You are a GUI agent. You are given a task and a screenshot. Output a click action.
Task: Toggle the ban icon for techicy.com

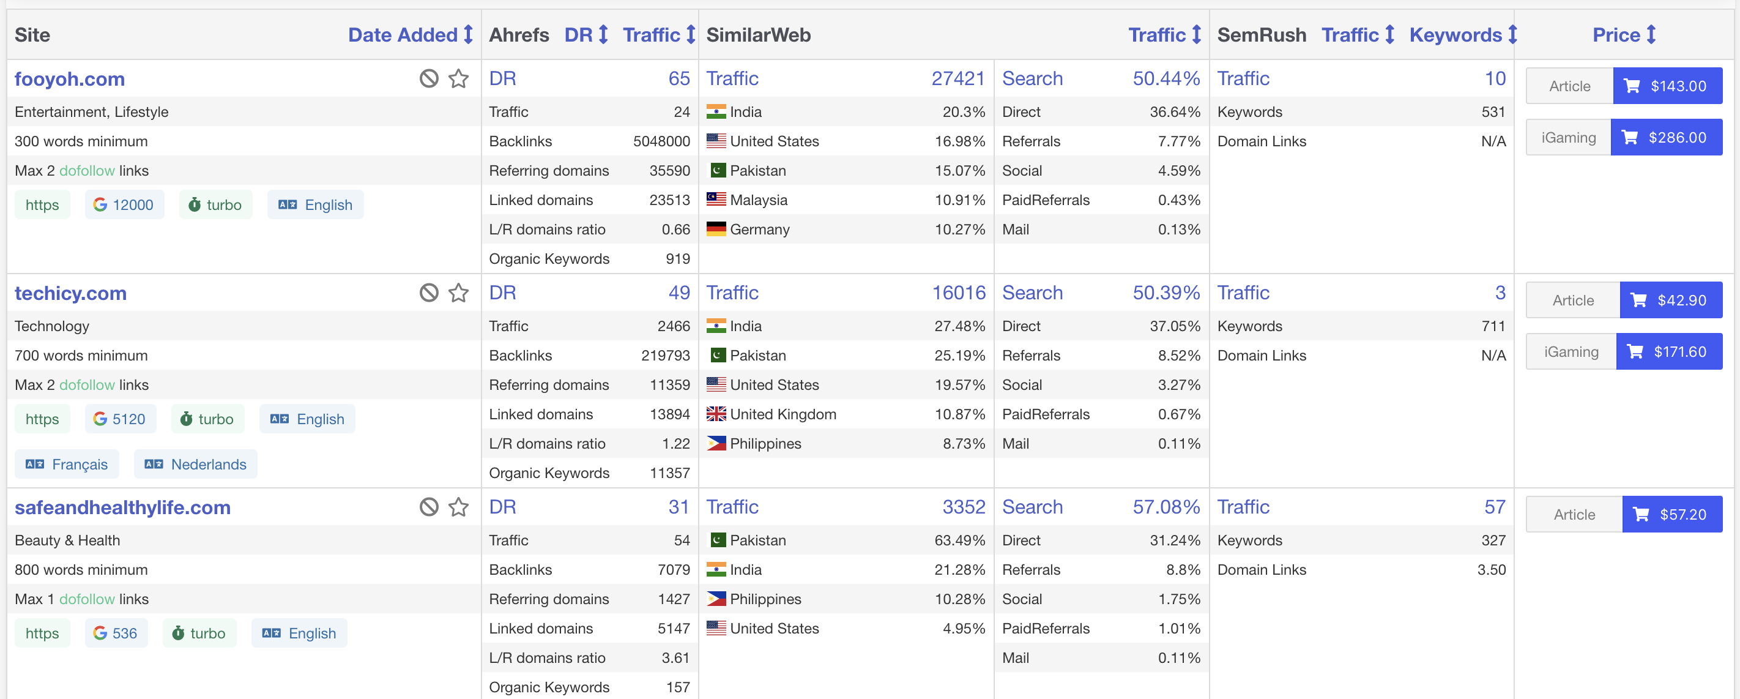click(x=429, y=293)
